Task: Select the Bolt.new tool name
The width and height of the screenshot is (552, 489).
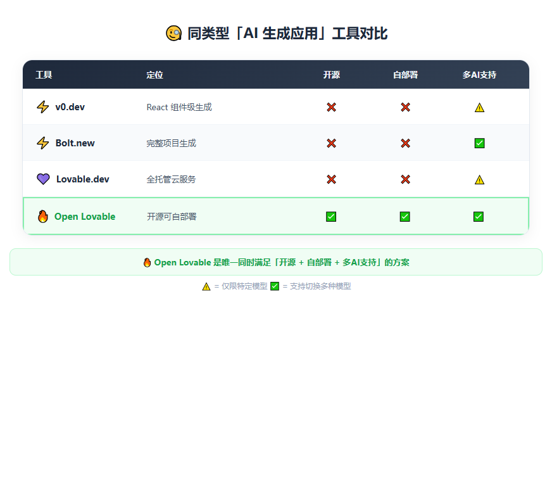Action: click(75, 143)
